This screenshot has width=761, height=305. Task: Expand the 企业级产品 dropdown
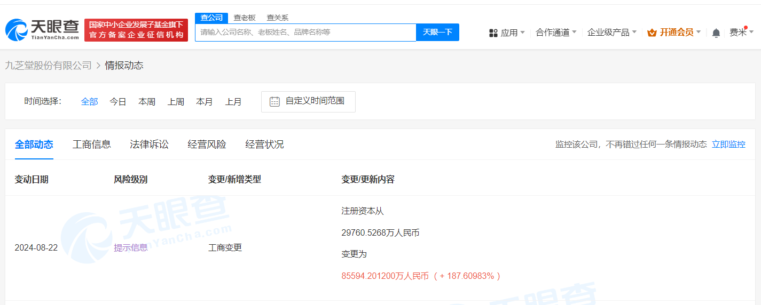[611, 33]
